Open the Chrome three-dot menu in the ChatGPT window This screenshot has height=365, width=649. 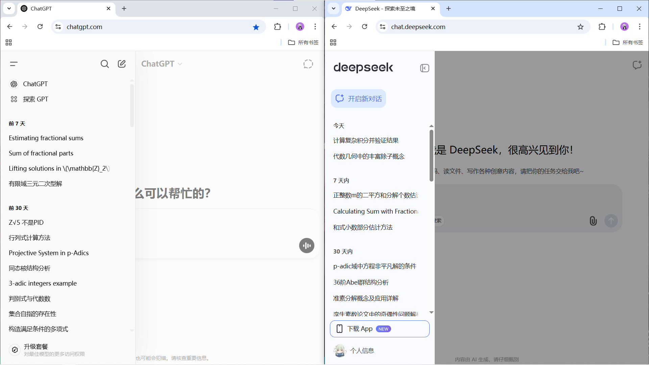tap(315, 27)
